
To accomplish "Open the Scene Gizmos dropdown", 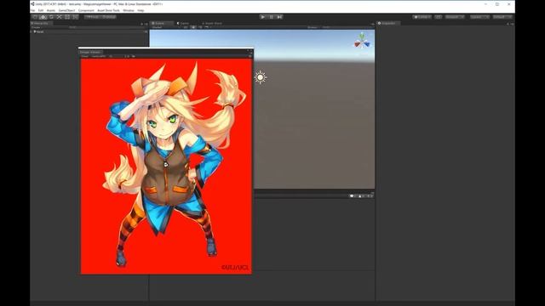I will 313,27.
